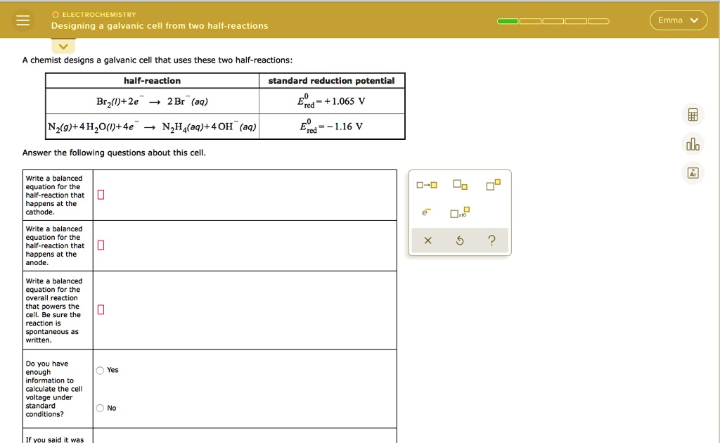Screen dimensions: 720x443
Task: Insert a superscript template
Action: pos(494,185)
